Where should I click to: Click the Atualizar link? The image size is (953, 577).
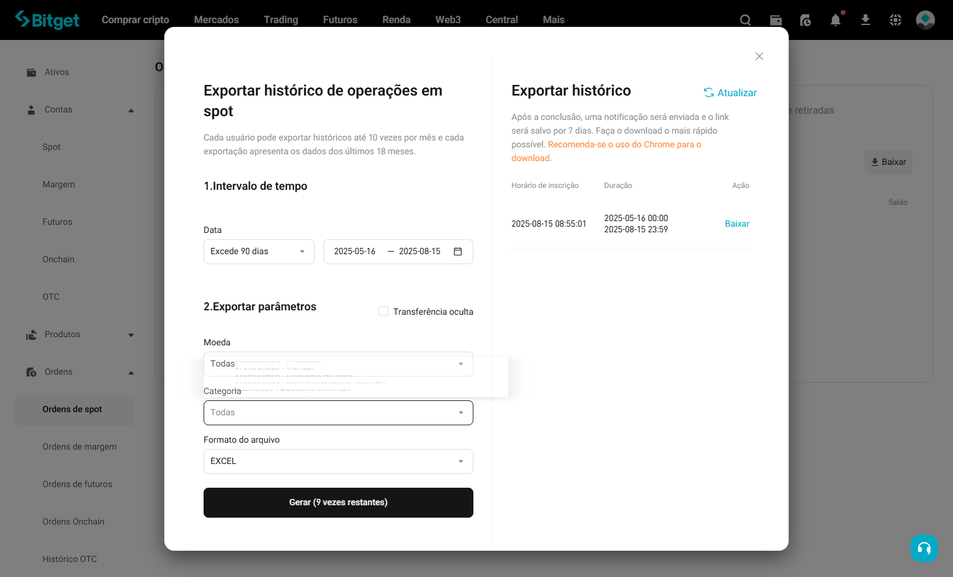pos(737,92)
